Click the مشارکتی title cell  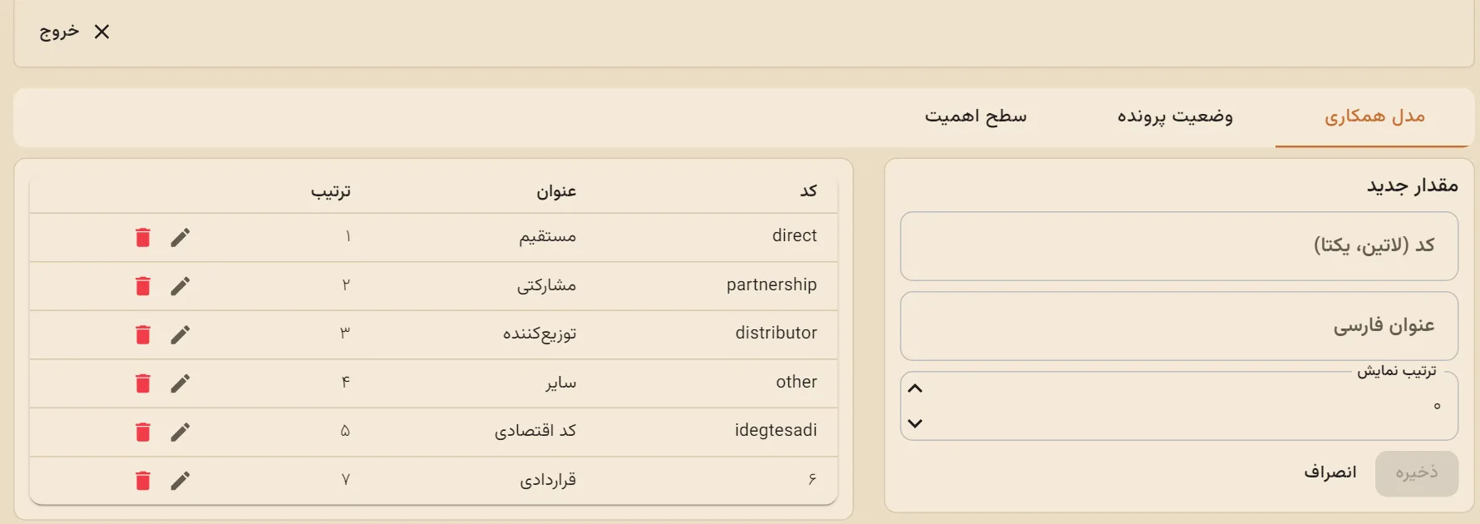pyautogui.click(x=546, y=285)
